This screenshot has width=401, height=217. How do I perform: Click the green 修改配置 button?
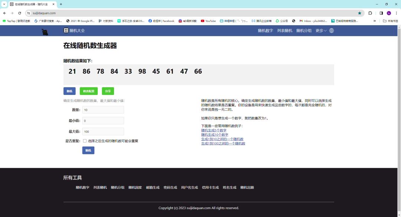coord(89,91)
